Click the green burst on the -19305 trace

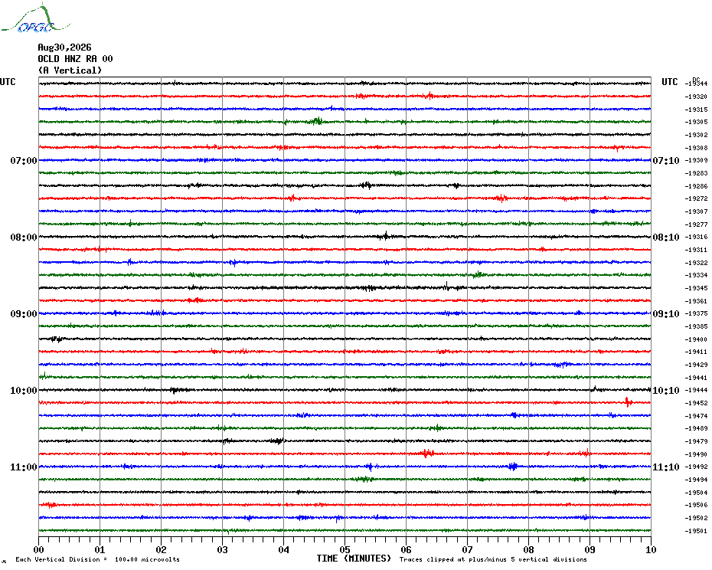point(316,121)
